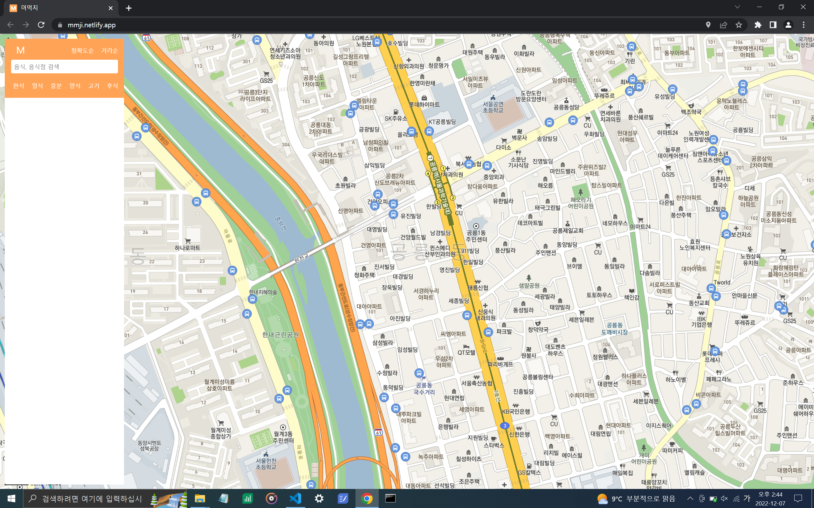Reload the page with refresh icon
The image size is (814, 508).
pyautogui.click(x=41, y=25)
